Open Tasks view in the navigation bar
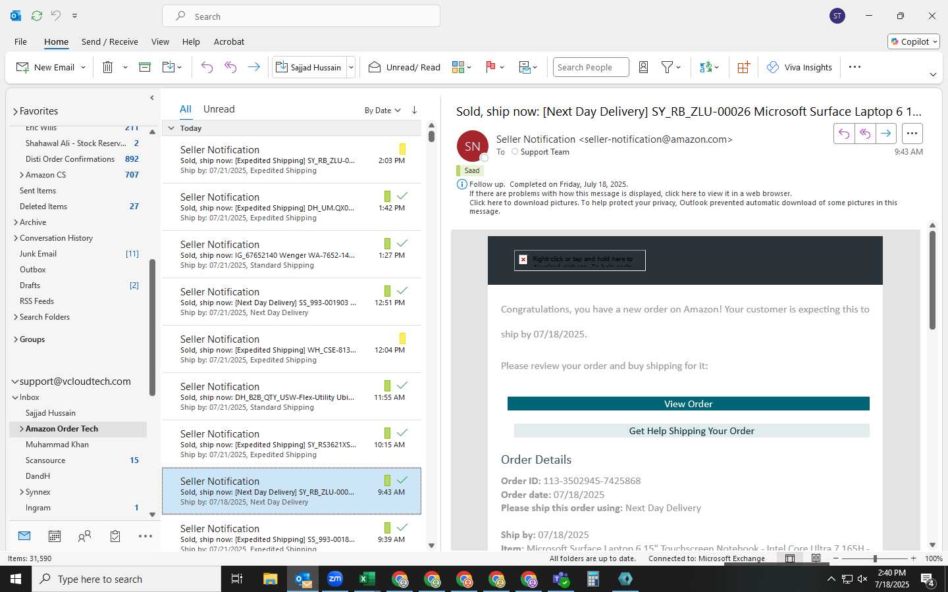This screenshot has height=592, width=948. click(115, 536)
